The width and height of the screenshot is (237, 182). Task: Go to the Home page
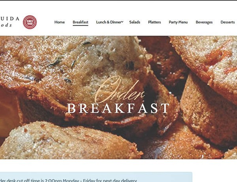pos(60,22)
